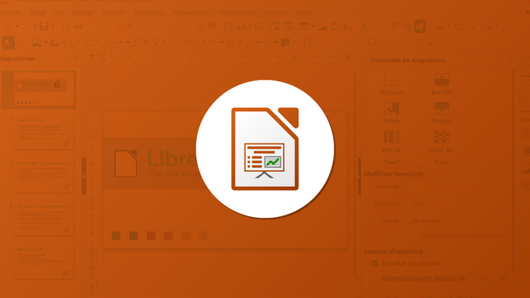Click the Insert Image toolbar icon
Image resolution: width=530 pixels, height=298 pixels.
(323, 26)
